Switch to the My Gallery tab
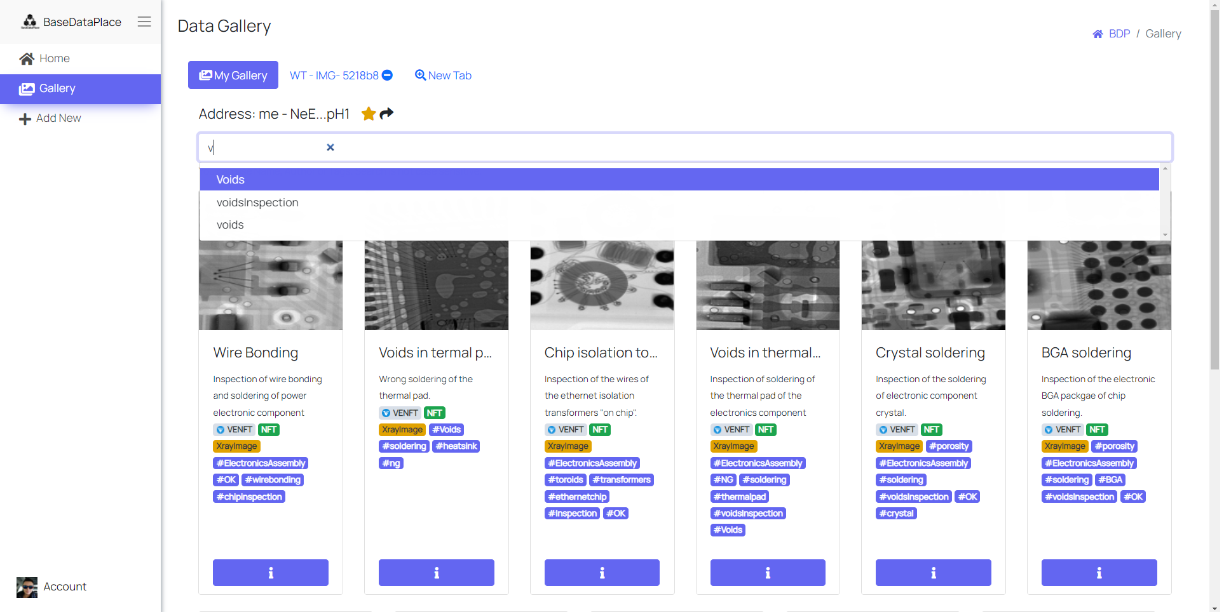 (x=233, y=76)
